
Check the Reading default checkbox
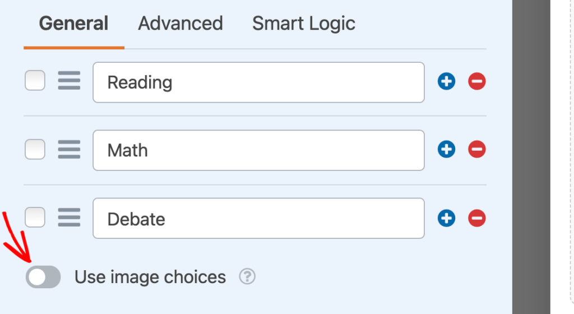[35, 81]
